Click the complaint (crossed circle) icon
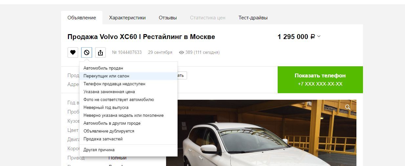This screenshot has height=166, width=405. point(87,52)
